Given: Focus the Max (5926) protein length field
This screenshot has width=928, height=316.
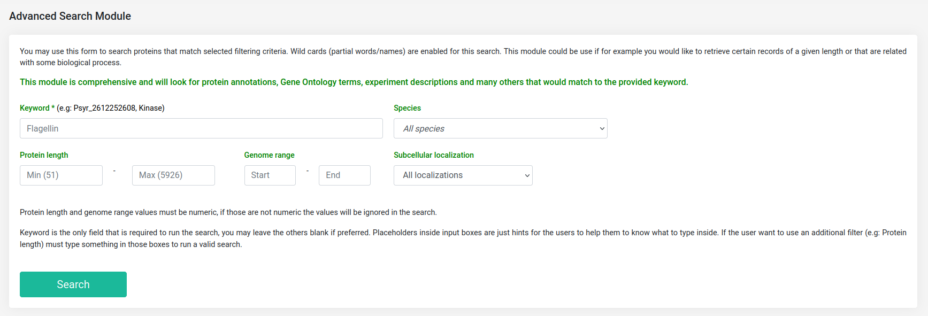Looking at the screenshot, I should click(x=173, y=175).
